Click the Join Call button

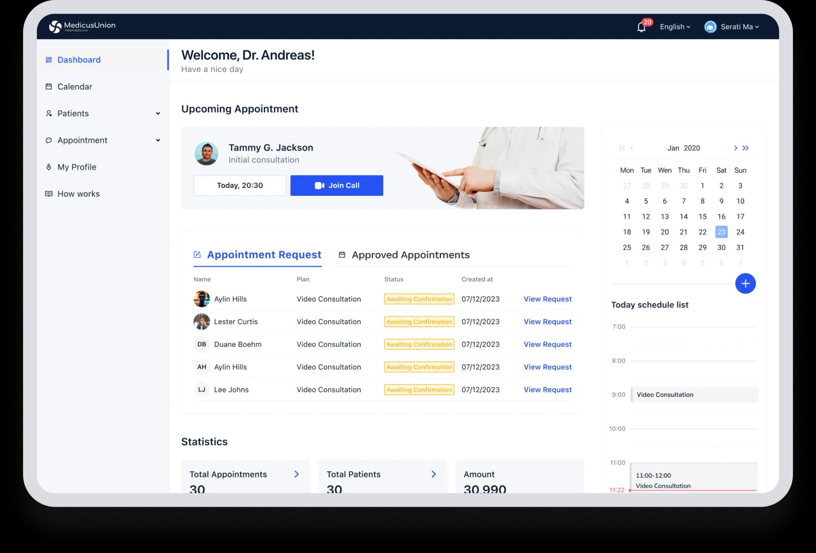pyautogui.click(x=337, y=186)
